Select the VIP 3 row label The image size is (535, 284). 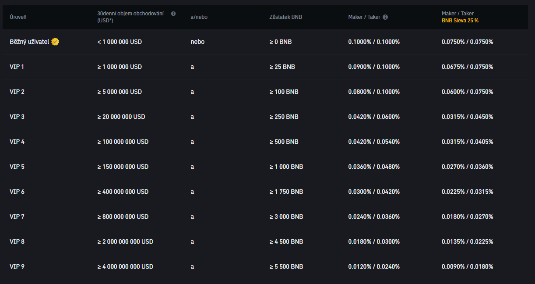coord(17,117)
